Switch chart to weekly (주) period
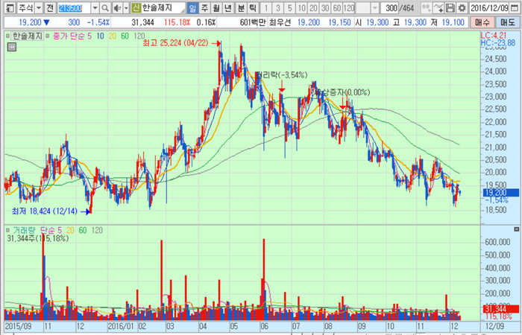Image resolution: width=522 pixels, height=335 pixels. click(x=204, y=7)
